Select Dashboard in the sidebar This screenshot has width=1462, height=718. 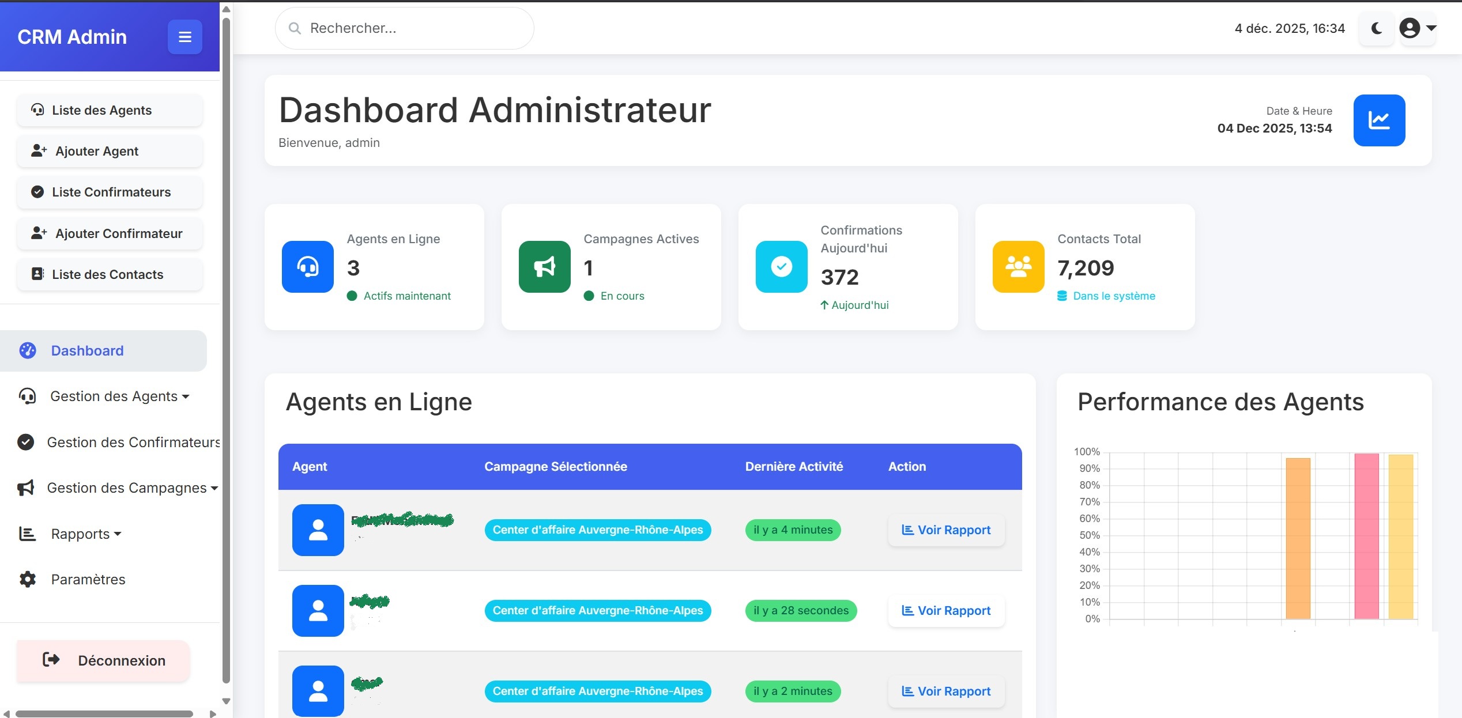point(87,350)
